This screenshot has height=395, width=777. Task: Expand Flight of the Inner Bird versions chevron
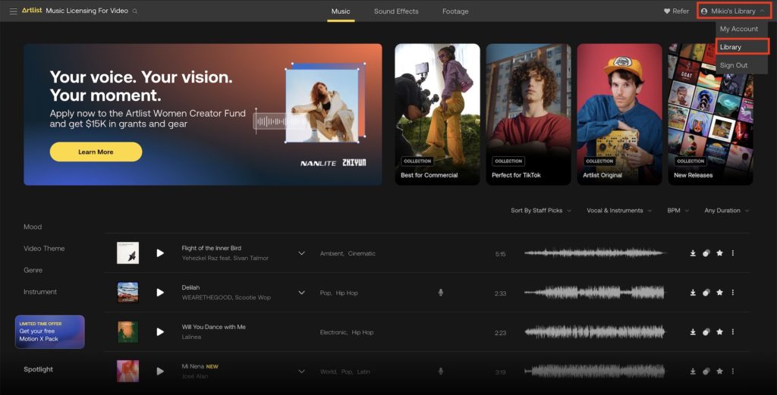click(x=301, y=253)
